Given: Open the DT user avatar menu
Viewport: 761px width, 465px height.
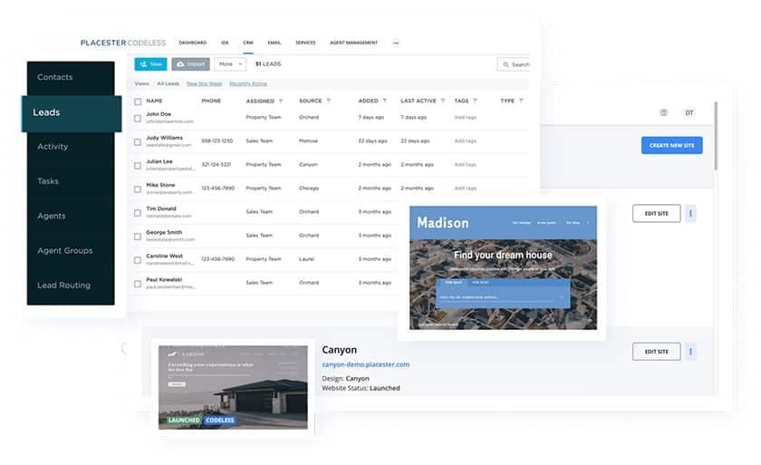Looking at the screenshot, I should (x=689, y=112).
